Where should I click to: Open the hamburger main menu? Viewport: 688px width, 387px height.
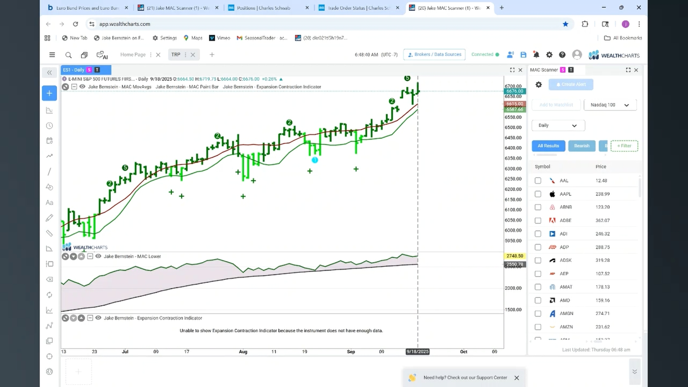pos(52,55)
